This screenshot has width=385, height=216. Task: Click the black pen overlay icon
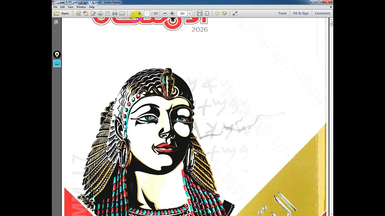click(x=57, y=55)
